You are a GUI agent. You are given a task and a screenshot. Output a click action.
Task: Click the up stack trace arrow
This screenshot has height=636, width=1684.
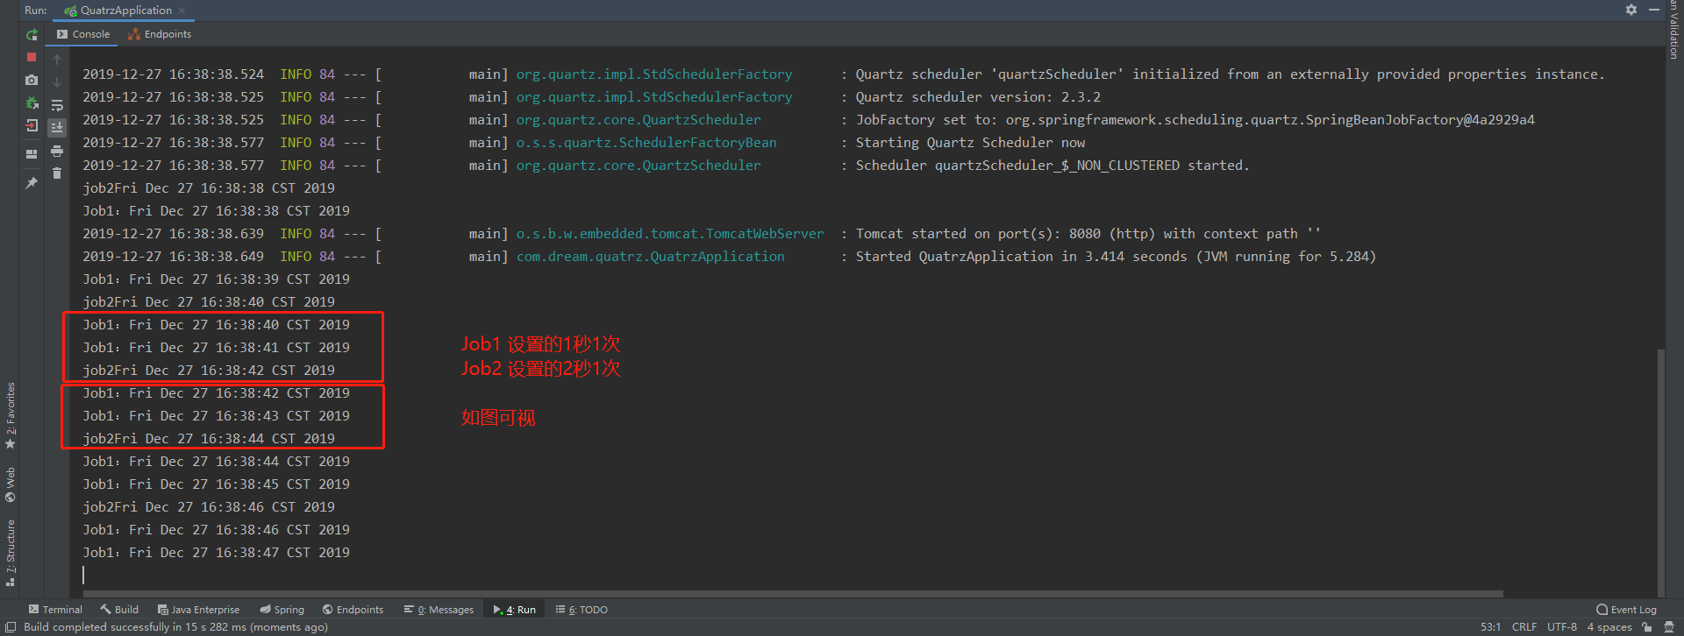pyautogui.click(x=57, y=60)
